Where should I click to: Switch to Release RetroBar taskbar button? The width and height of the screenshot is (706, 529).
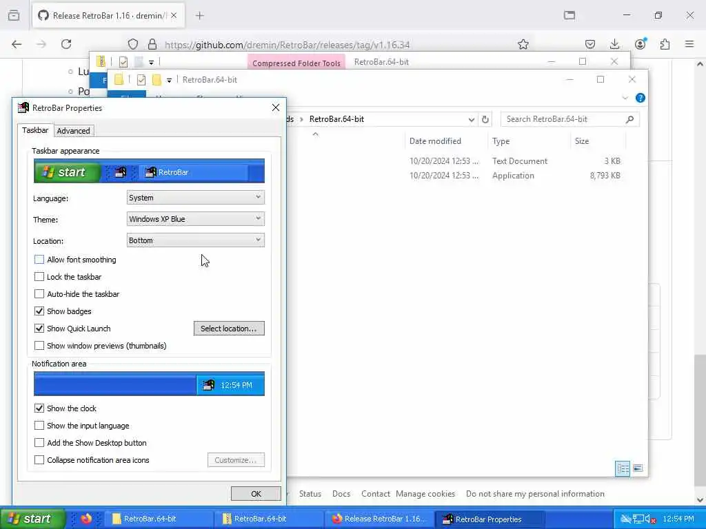click(x=379, y=519)
